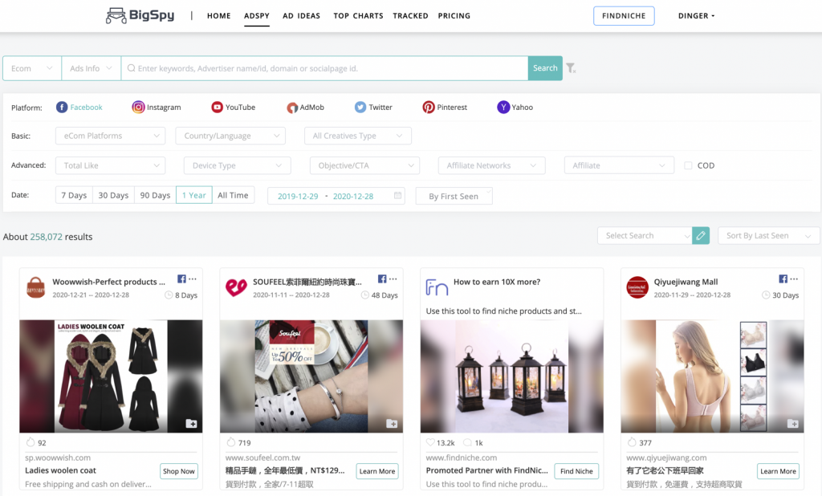Enable the COD checkbox
This screenshot has width=822, height=496.
click(688, 165)
